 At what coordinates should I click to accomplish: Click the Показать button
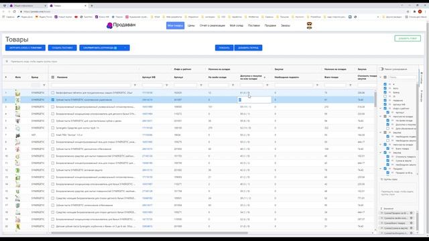click(224, 48)
